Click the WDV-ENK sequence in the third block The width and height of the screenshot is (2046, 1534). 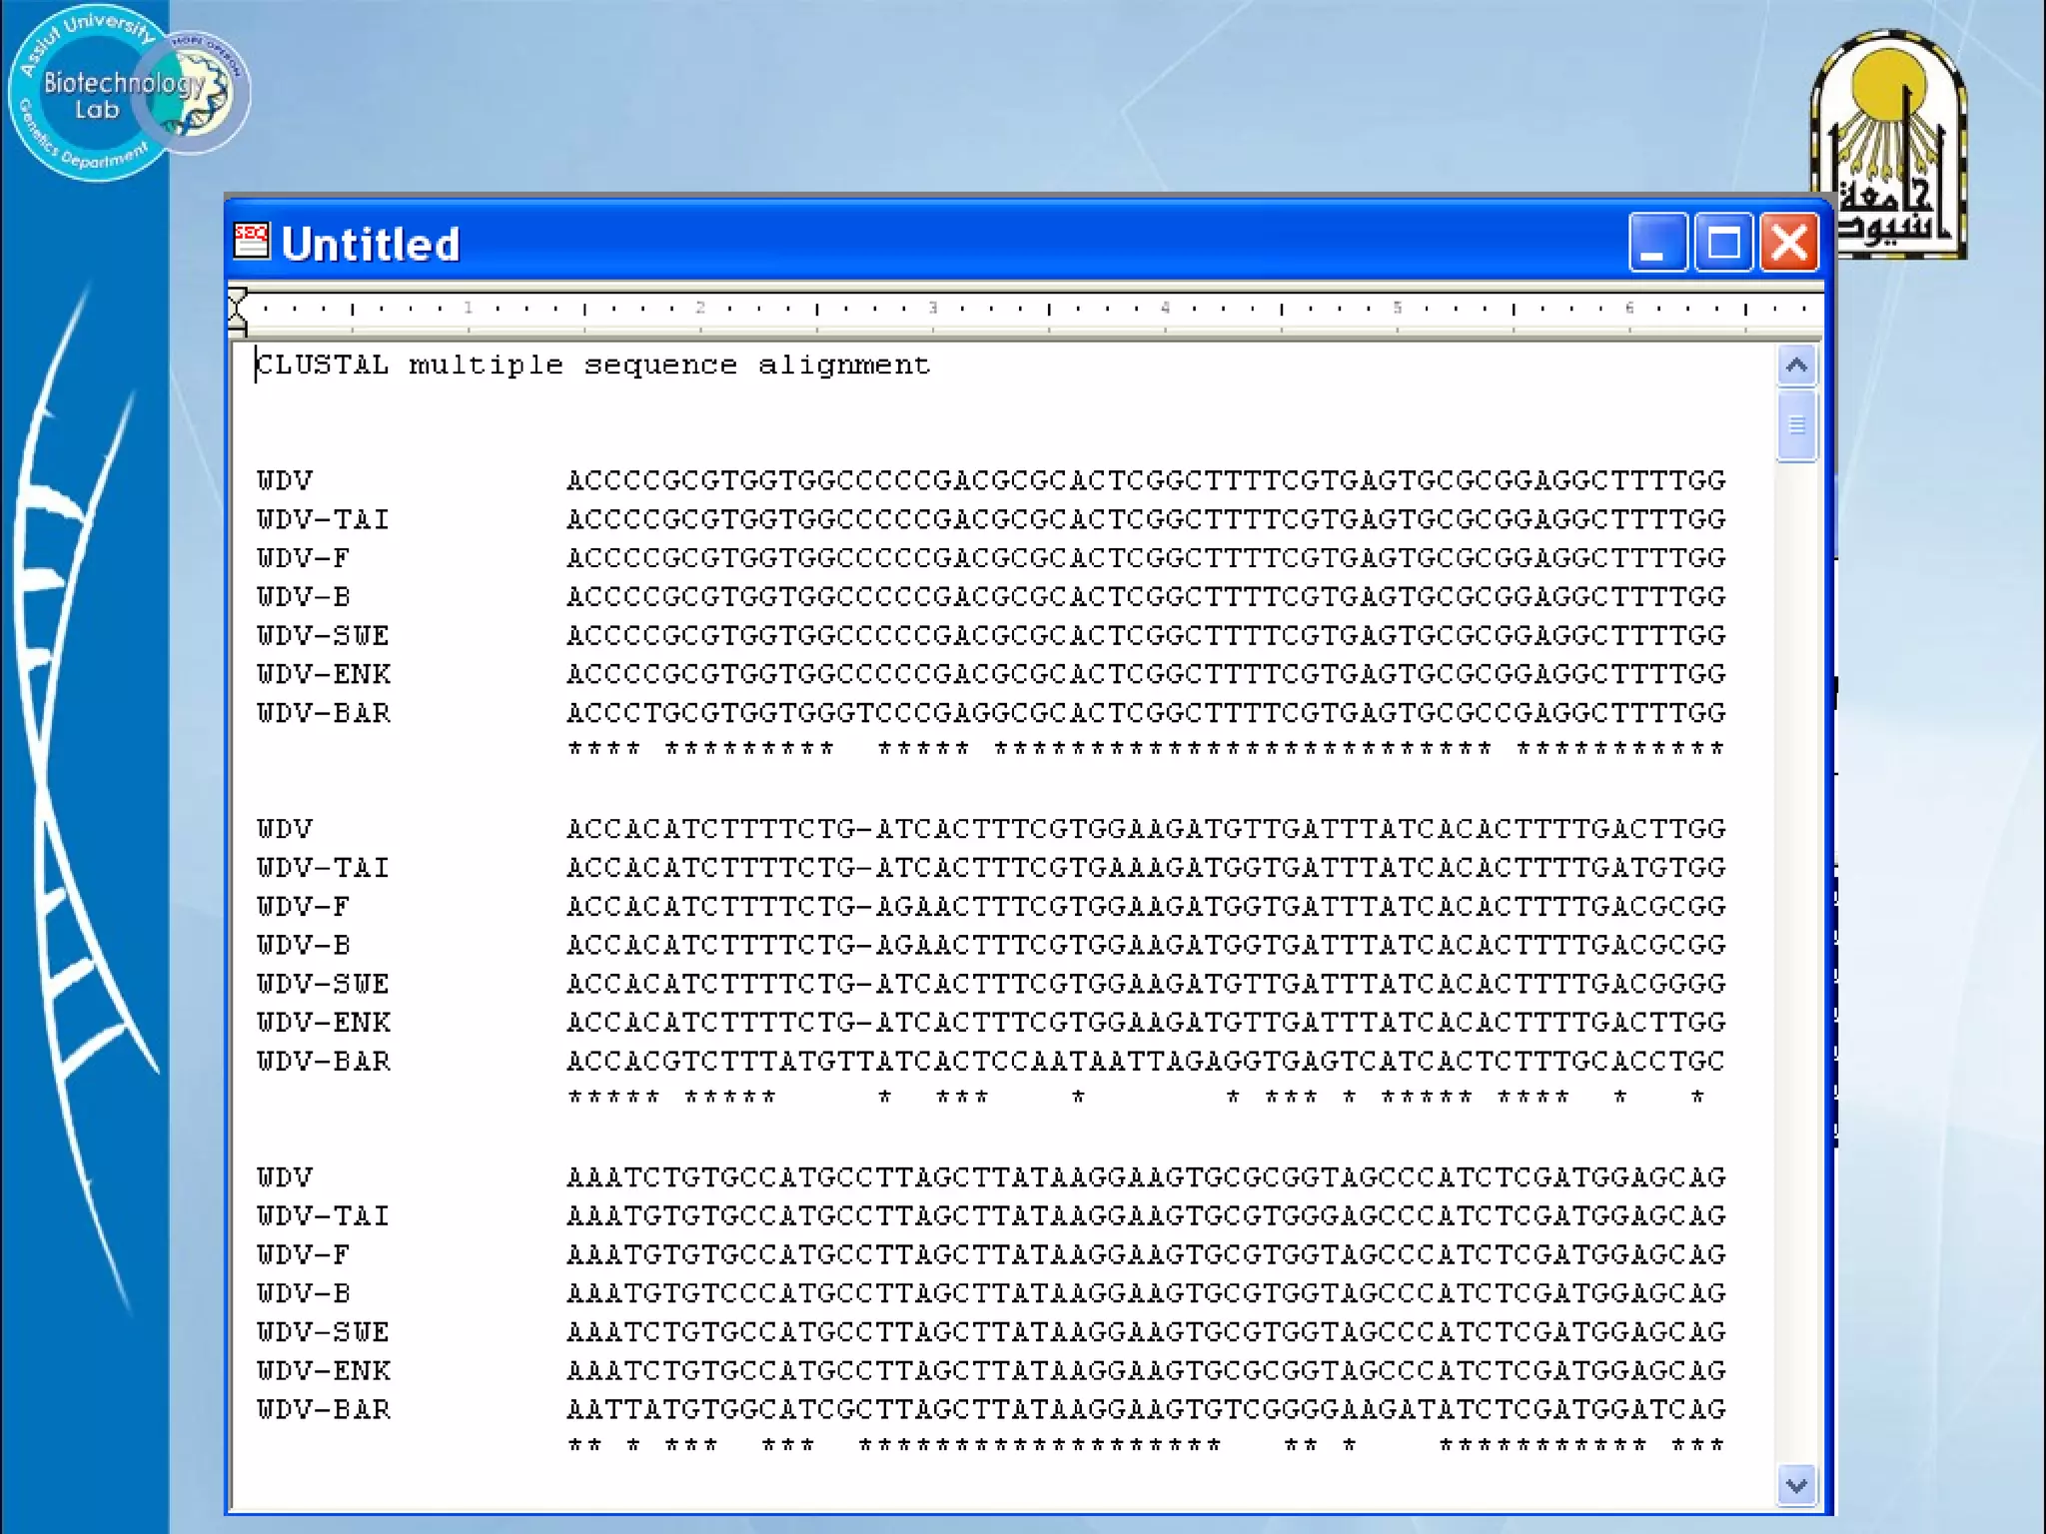coord(1145,1371)
